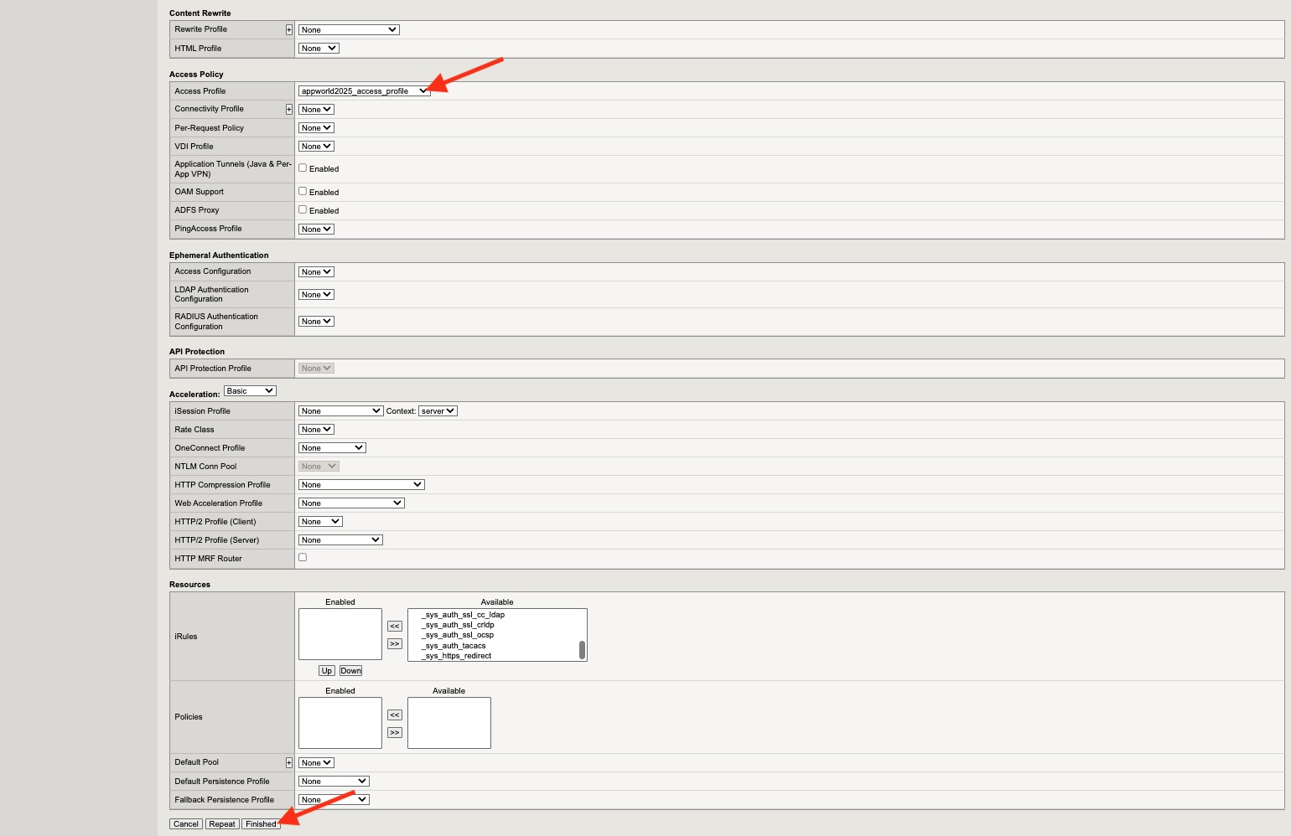The height and width of the screenshot is (836, 1291).
Task: Open the VDI Profile dropdown
Action: pyautogui.click(x=316, y=147)
